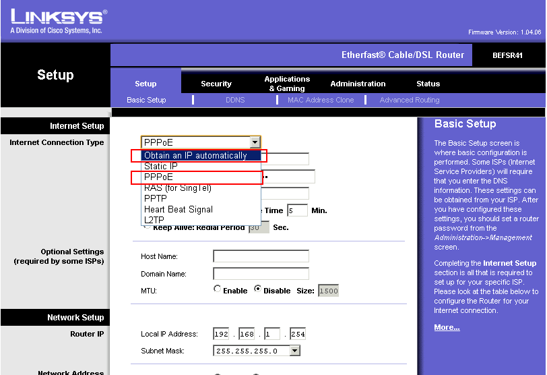Click first octet of Local IP Address

click(x=221, y=334)
